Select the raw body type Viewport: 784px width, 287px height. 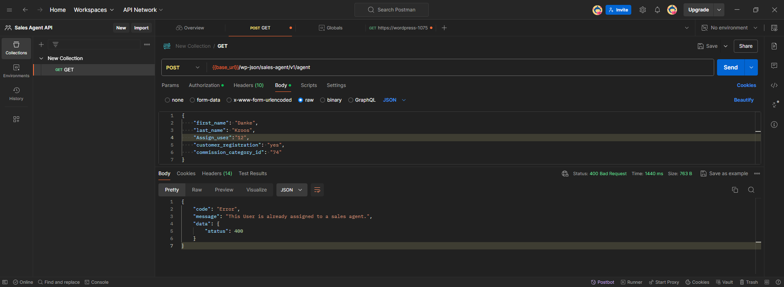(301, 100)
